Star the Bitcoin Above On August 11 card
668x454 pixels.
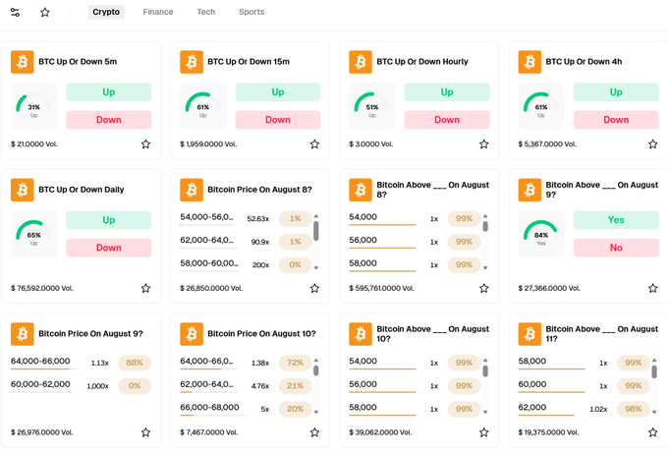(x=652, y=432)
